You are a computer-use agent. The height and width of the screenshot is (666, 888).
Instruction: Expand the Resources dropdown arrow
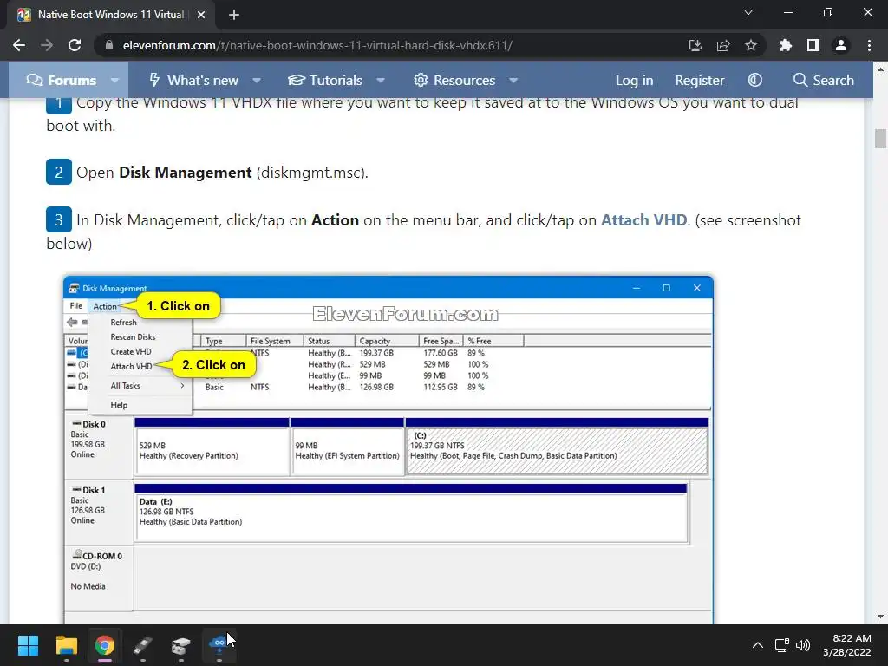513,81
